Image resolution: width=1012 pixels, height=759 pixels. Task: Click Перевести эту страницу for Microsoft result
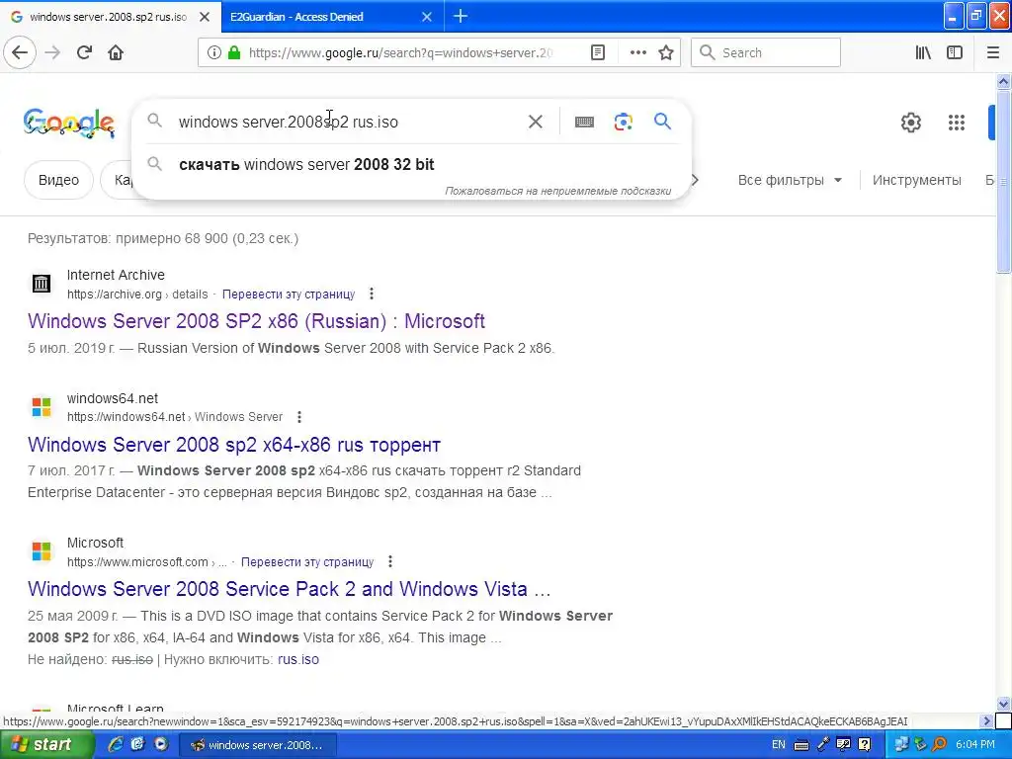(307, 562)
